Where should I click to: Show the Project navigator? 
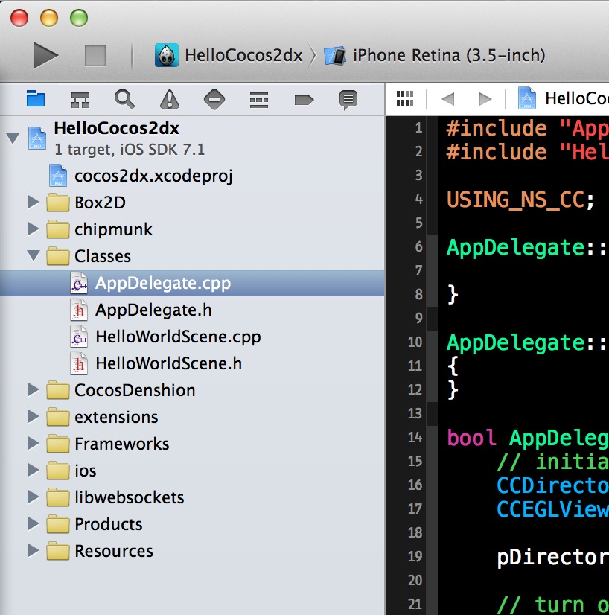coord(36,99)
